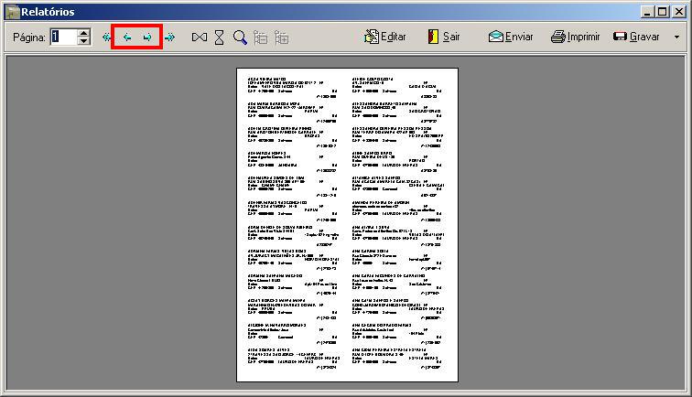Go to the next page arrow
Screen dimensions: 692x397
[147, 38]
